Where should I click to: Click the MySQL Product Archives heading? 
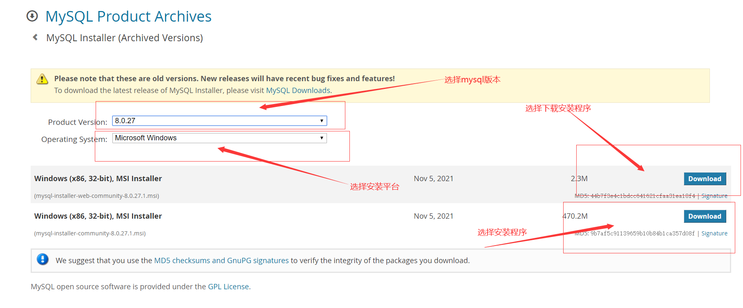pyautogui.click(x=128, y=16)
